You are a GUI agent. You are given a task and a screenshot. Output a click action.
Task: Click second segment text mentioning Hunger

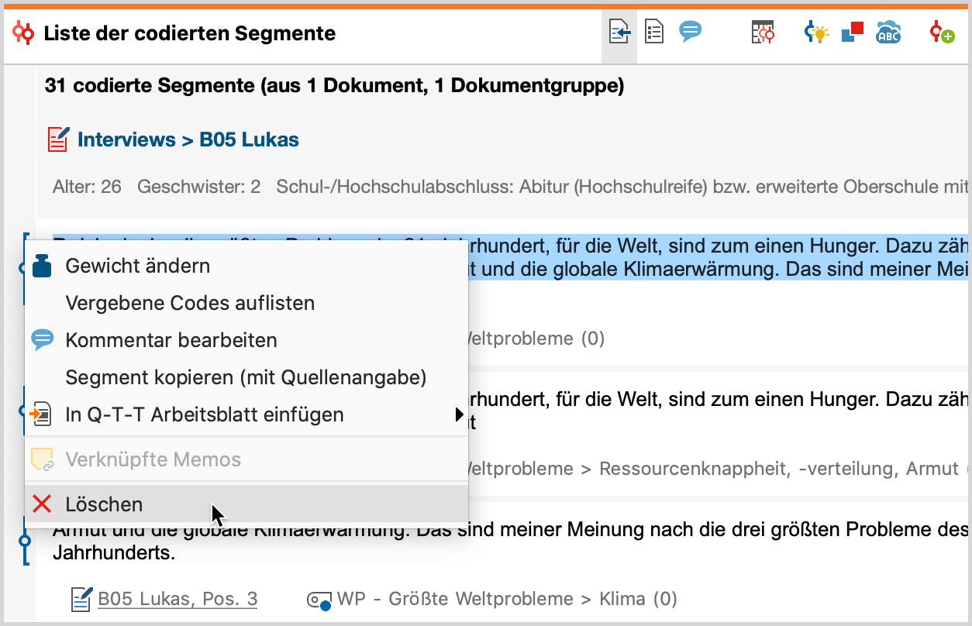(719, 411)
